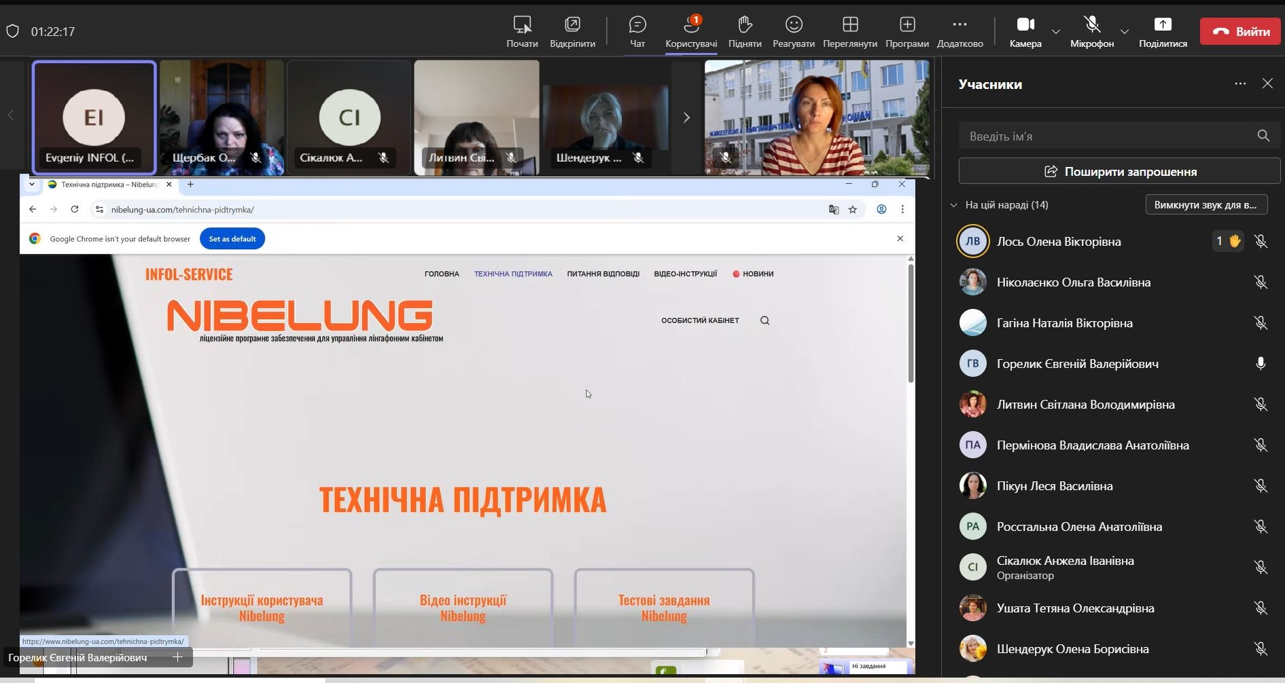Select Щербак video tile

tap(222, 117)
